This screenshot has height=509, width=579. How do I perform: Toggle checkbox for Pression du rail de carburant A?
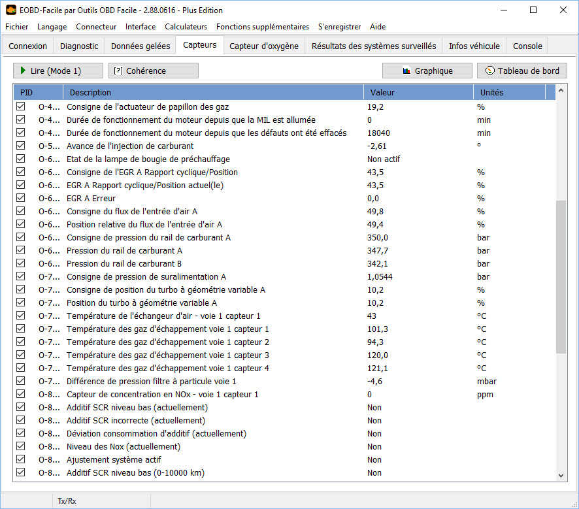(x=21, y=250)
